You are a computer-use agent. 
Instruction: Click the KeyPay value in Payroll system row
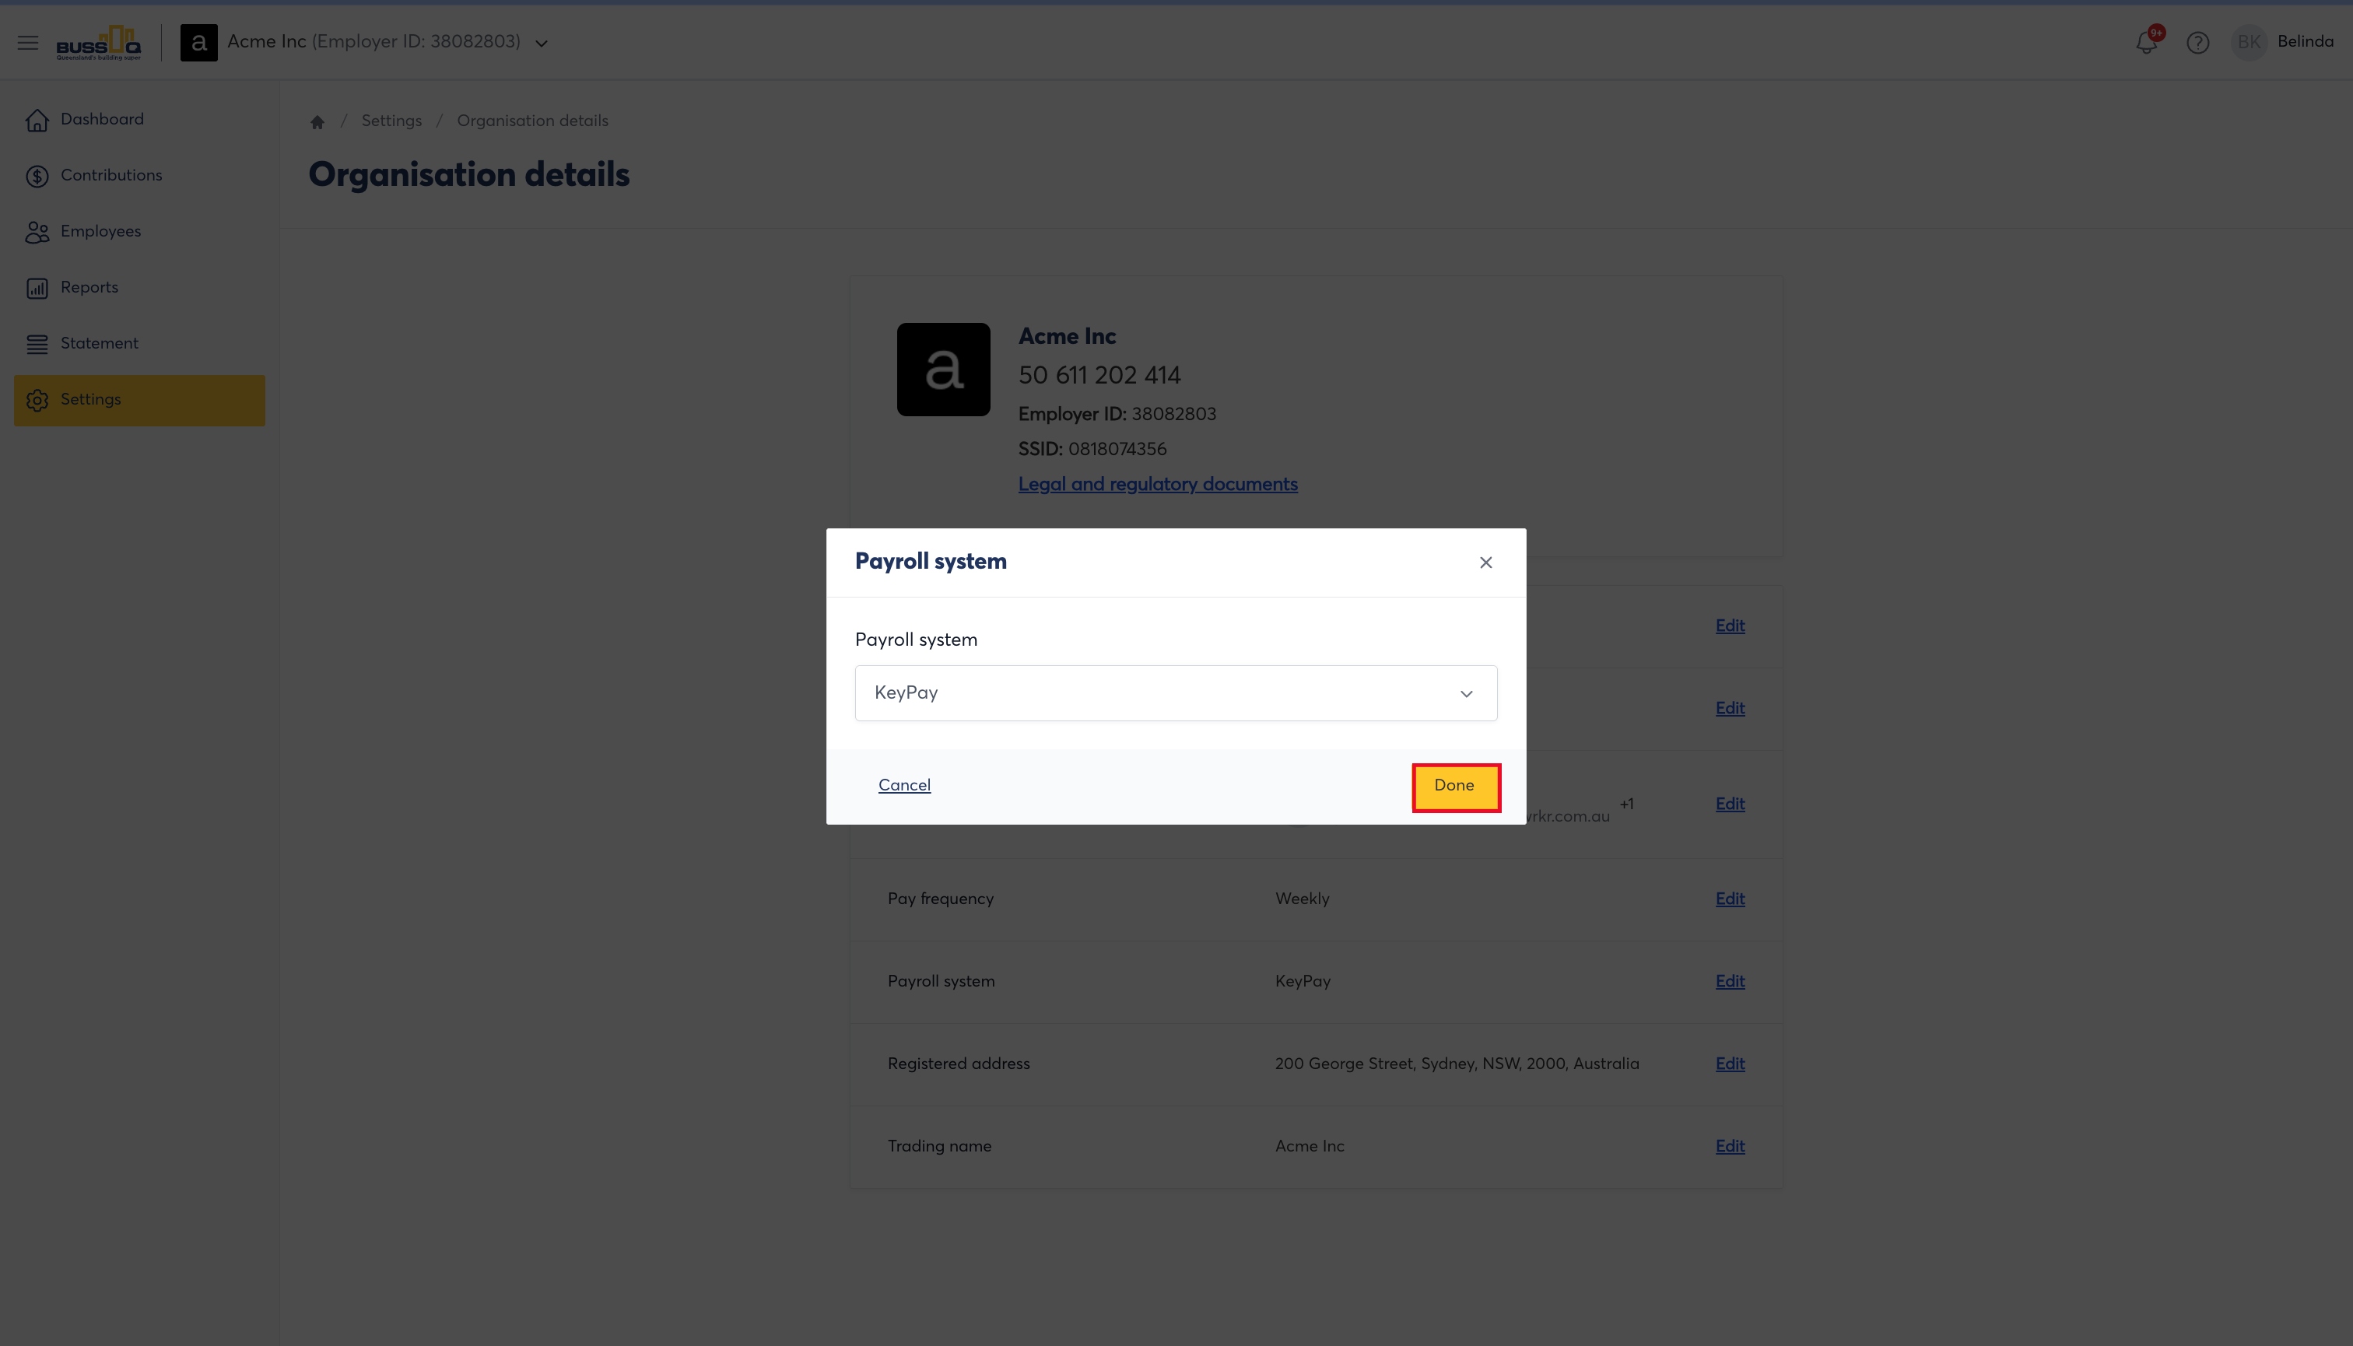point(1303,982)
